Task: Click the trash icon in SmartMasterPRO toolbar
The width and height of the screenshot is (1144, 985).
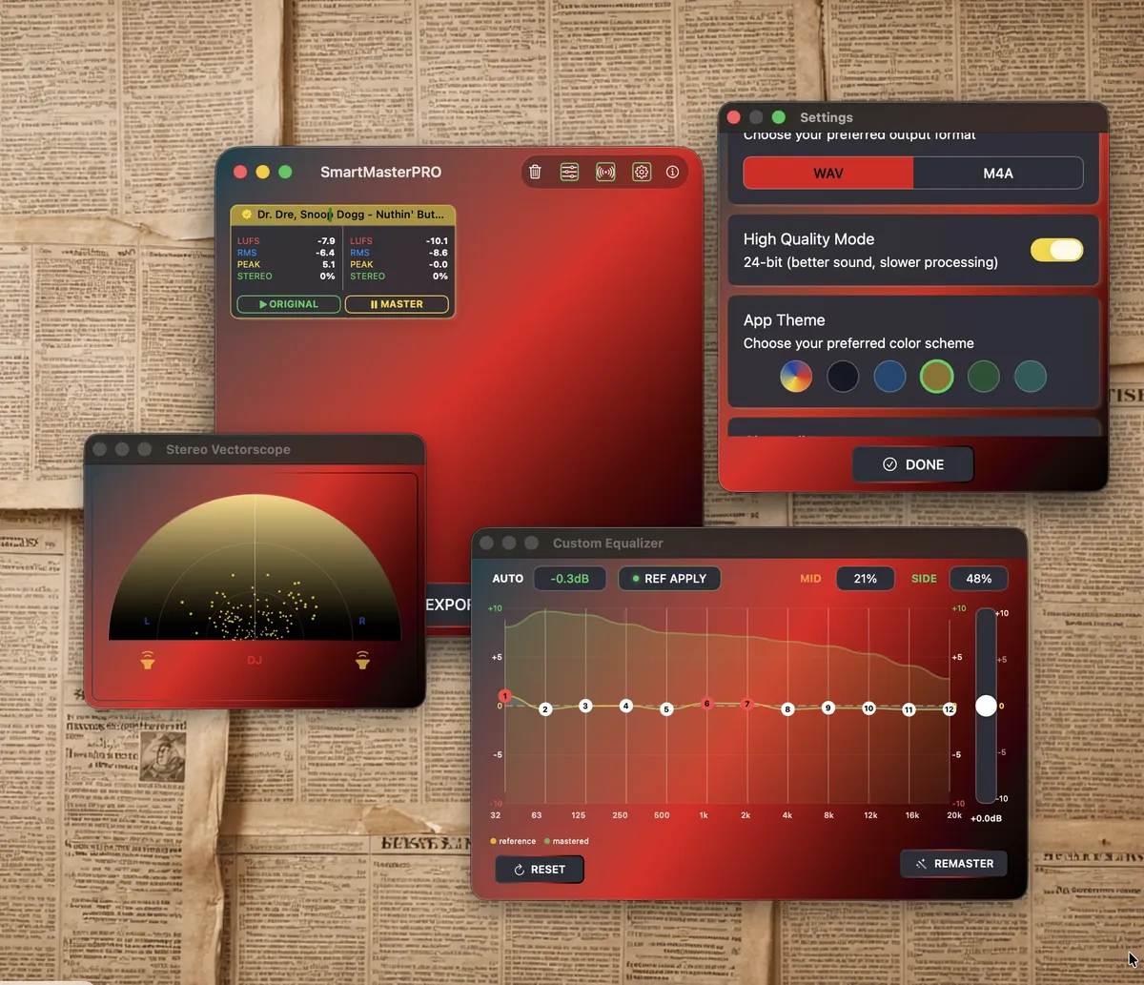Action: click(x=535, y=172)
